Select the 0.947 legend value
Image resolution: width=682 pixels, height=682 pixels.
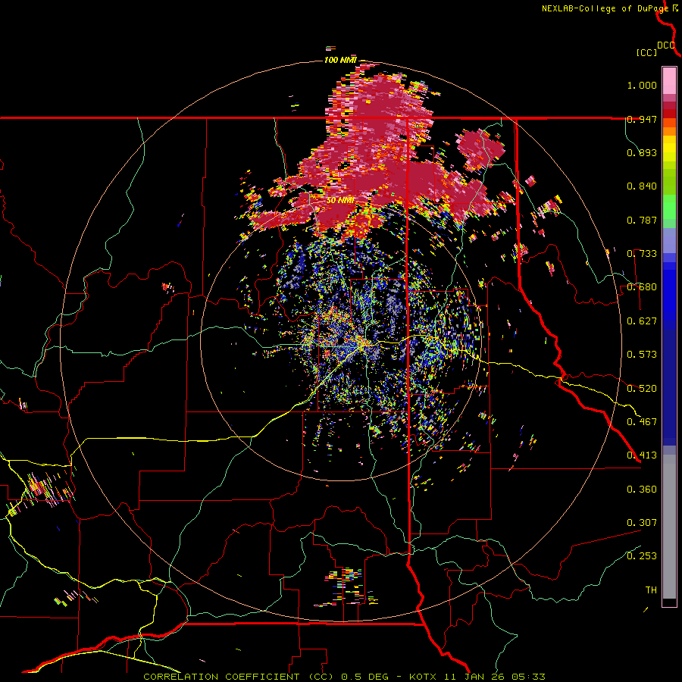coord(642,119)
